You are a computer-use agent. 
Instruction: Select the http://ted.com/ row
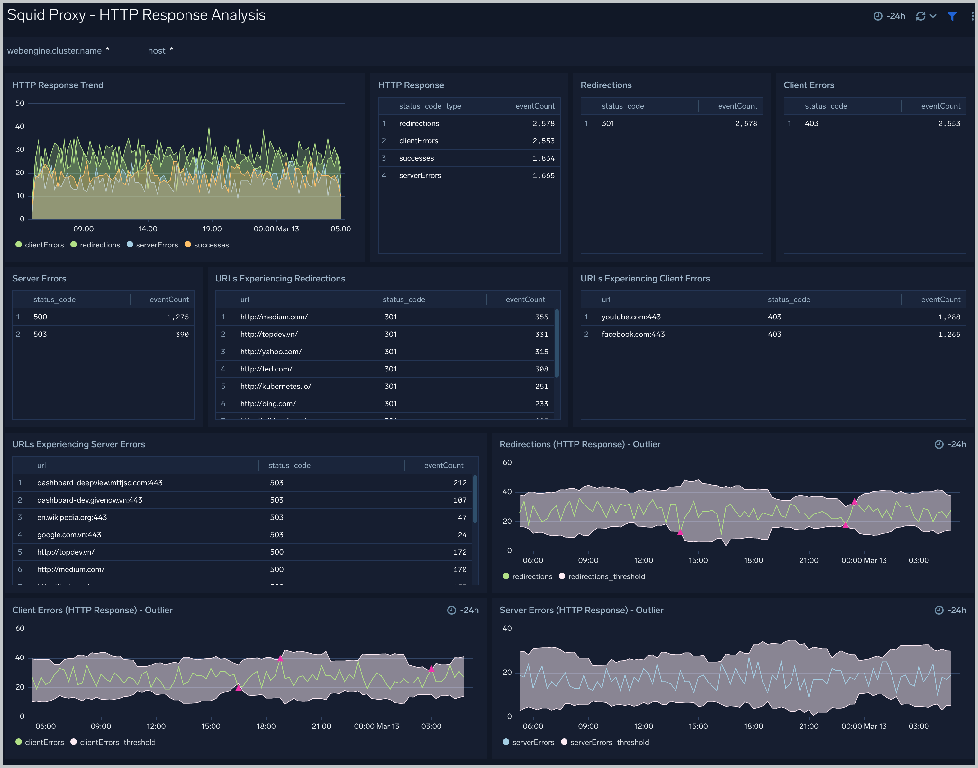(x=385, y=369)
